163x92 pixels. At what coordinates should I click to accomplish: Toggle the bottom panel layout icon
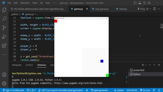pos(140,3)
